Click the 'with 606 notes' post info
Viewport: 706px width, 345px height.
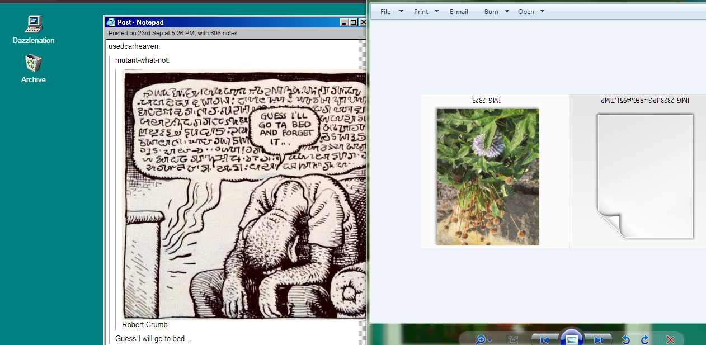[x=218, y=33]
